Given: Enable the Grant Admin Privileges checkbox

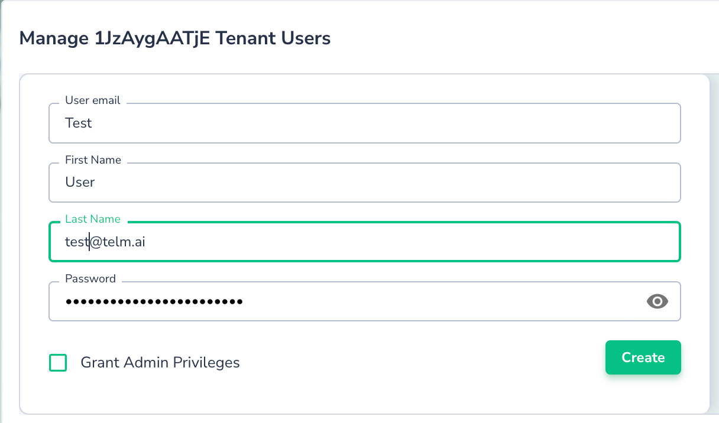Looking at the screenshot, I should point(58,363).
